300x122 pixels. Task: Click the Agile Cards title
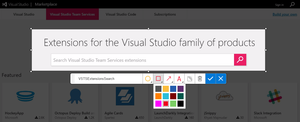(114, 113)
